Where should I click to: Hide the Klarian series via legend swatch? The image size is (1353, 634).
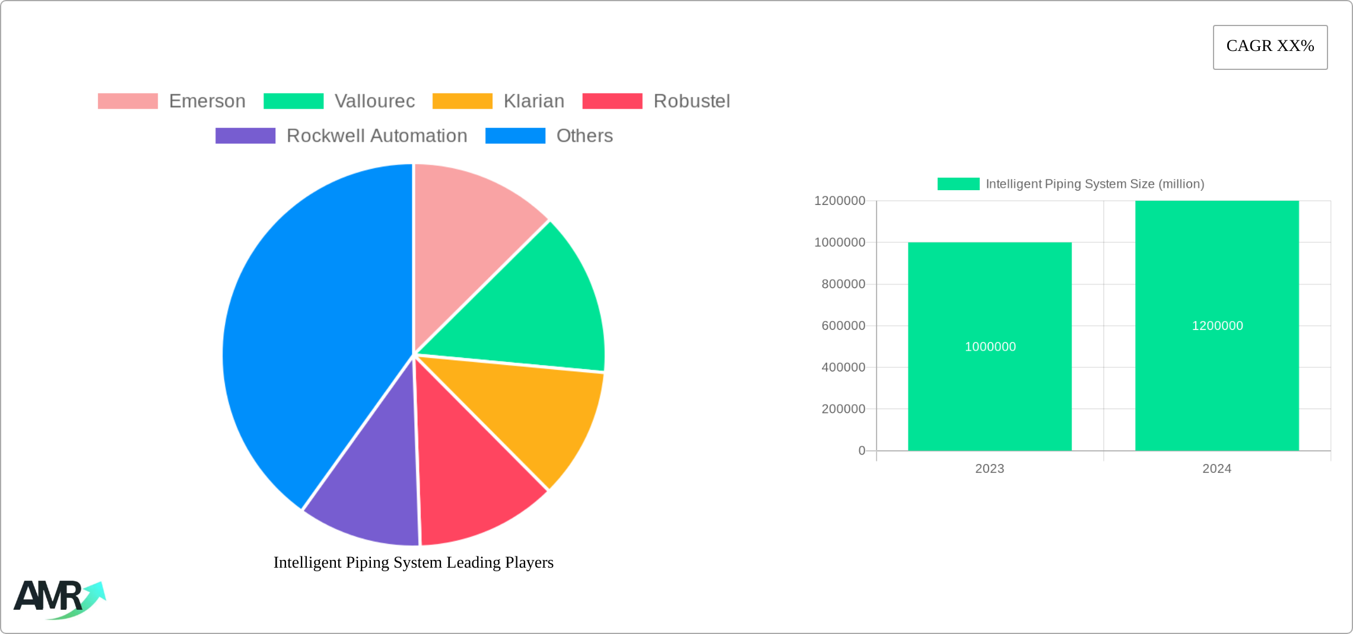pos(462,101)
